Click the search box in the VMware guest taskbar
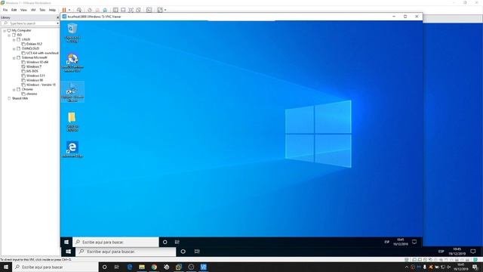Image resolution: width=483 pixels, height=272 pixels. tap(126, 252)
